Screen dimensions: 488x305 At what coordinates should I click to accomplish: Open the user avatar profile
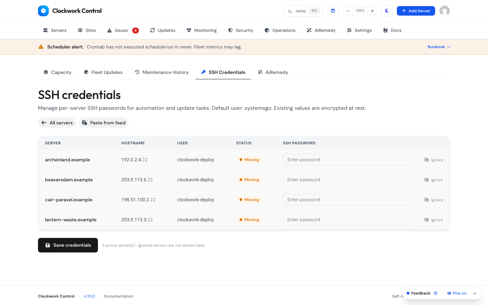pos(445,11)
